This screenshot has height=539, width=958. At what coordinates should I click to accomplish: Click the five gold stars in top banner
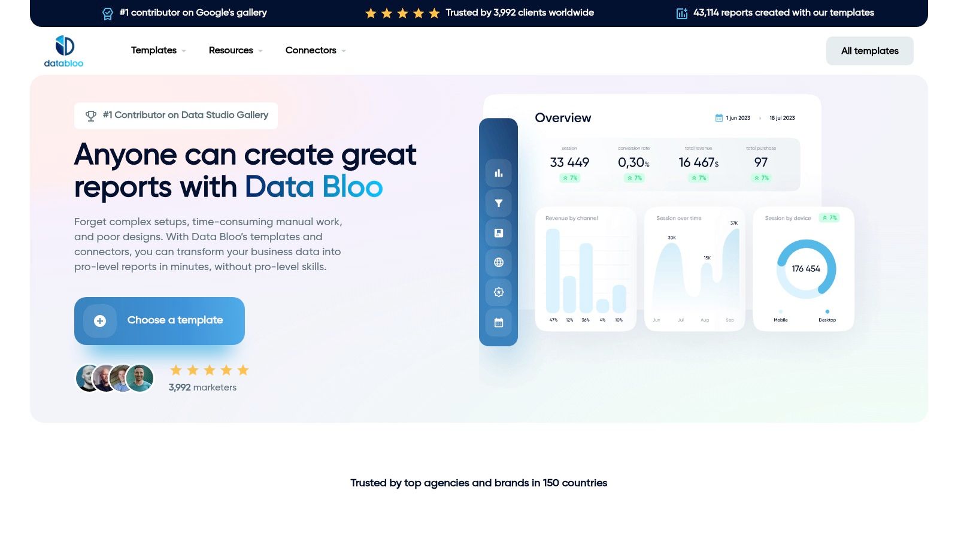pyautogui.click(x=402, y=13)
